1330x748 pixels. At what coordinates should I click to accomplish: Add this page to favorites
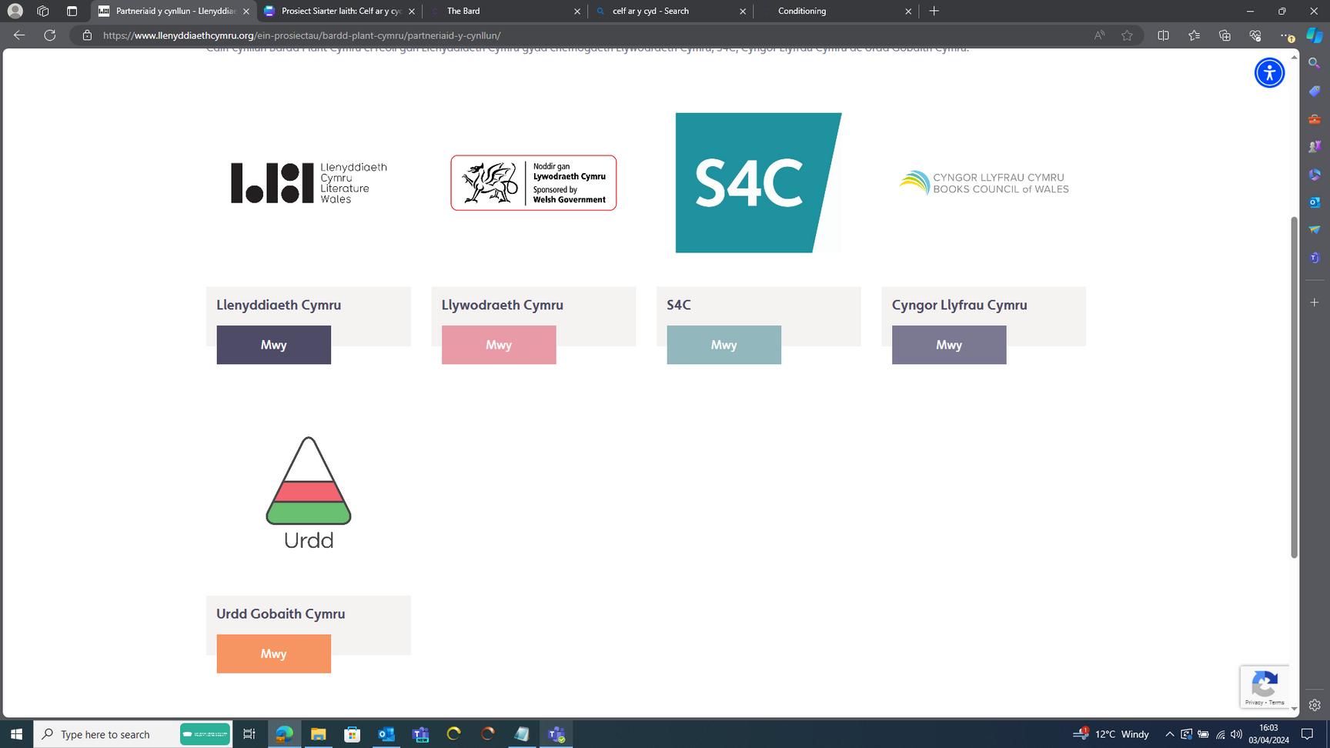[x=1127, y=35]
